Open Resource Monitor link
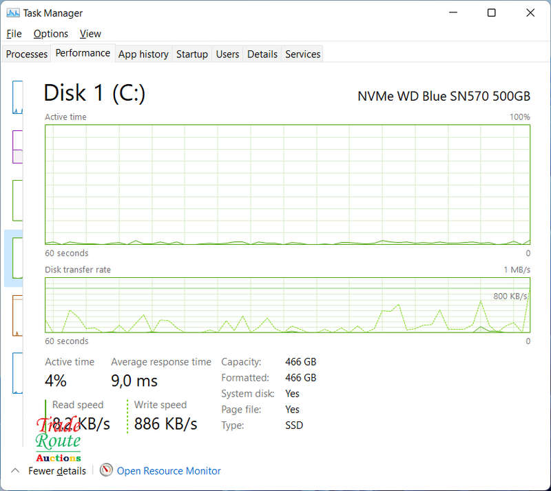This screenshot has width=551, height=491. [x=169, y=470]
